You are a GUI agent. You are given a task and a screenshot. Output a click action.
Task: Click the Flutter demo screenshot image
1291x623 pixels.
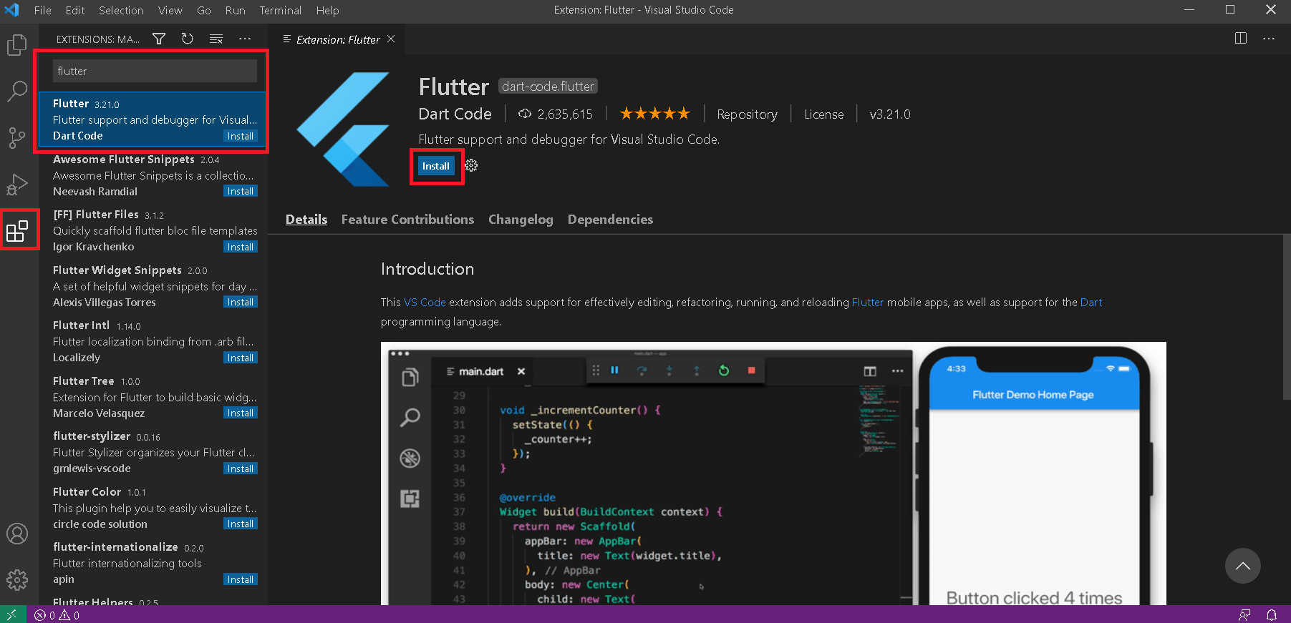(x=773, y=474)
